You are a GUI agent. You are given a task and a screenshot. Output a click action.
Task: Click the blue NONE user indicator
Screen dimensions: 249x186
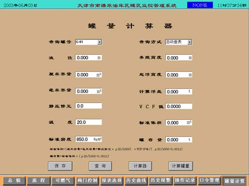pos(200,5)
